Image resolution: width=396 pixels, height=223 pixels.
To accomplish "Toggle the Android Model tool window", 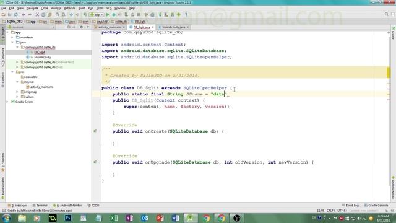I will 394,188.
